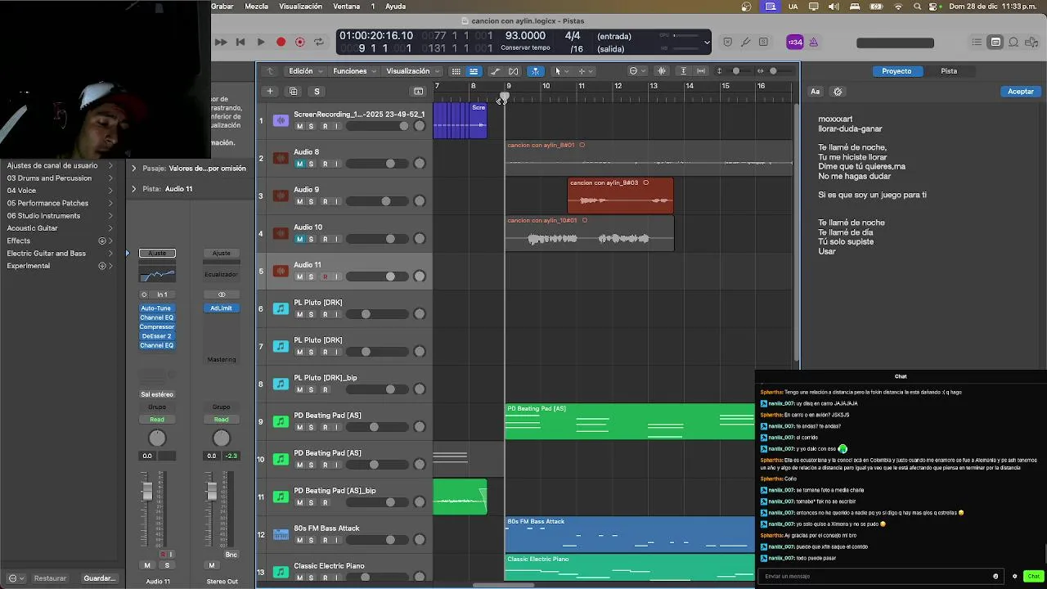1047x589 pixels.
Task: Open the Funciones dropdown menu
Action: (355, 71)
